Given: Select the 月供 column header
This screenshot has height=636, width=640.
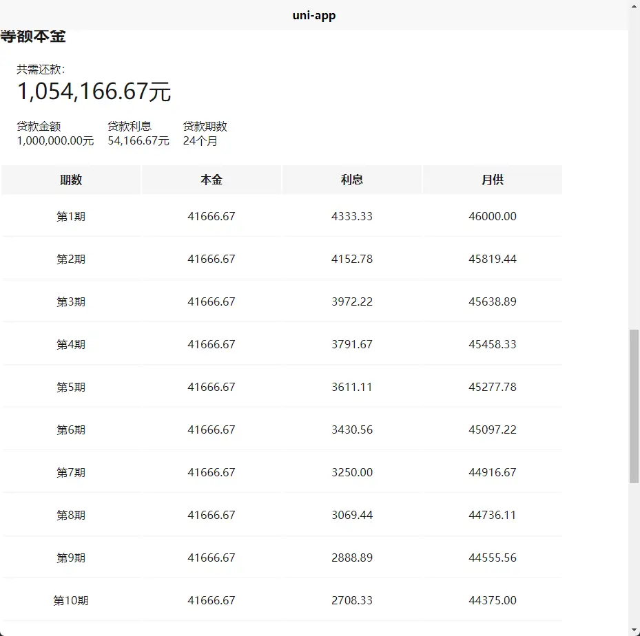Looking at the screenshot, I should click(x=493, y=180).
